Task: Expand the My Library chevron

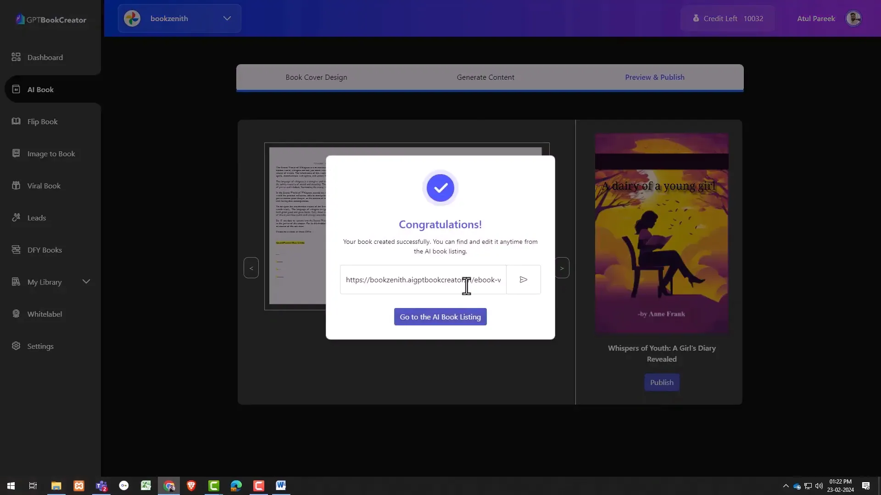Action: pyautogui.click(x=86, y=281)
